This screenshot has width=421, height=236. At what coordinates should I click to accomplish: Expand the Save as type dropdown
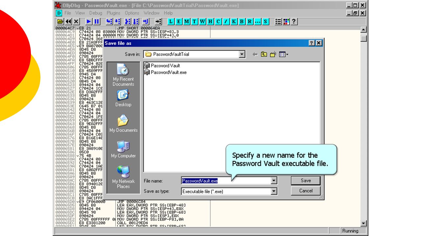(274, 191)
